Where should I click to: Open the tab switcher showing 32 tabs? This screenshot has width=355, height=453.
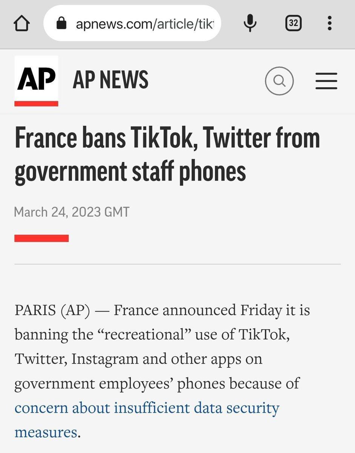tap(293, 24)
